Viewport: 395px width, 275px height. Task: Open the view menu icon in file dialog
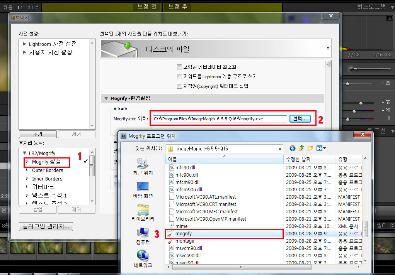coord(321,148)
